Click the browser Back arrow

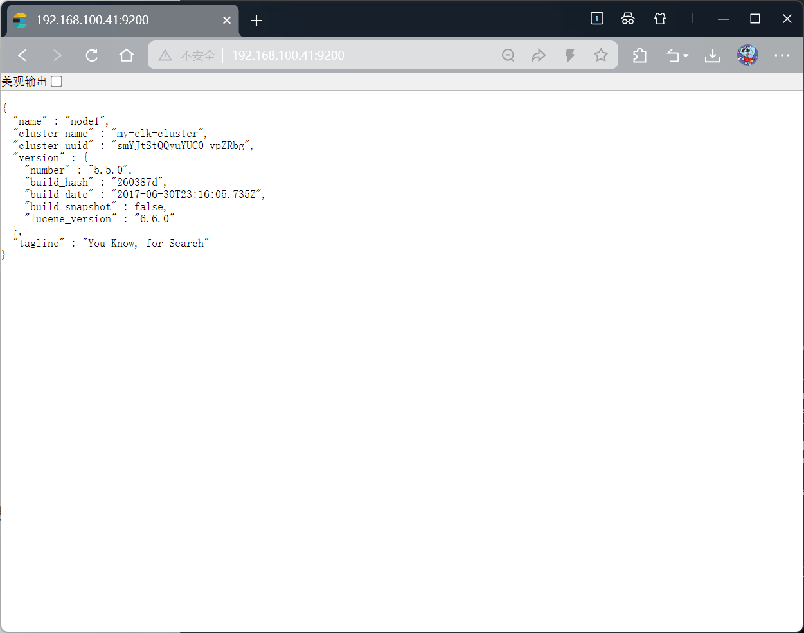point(22,55)
